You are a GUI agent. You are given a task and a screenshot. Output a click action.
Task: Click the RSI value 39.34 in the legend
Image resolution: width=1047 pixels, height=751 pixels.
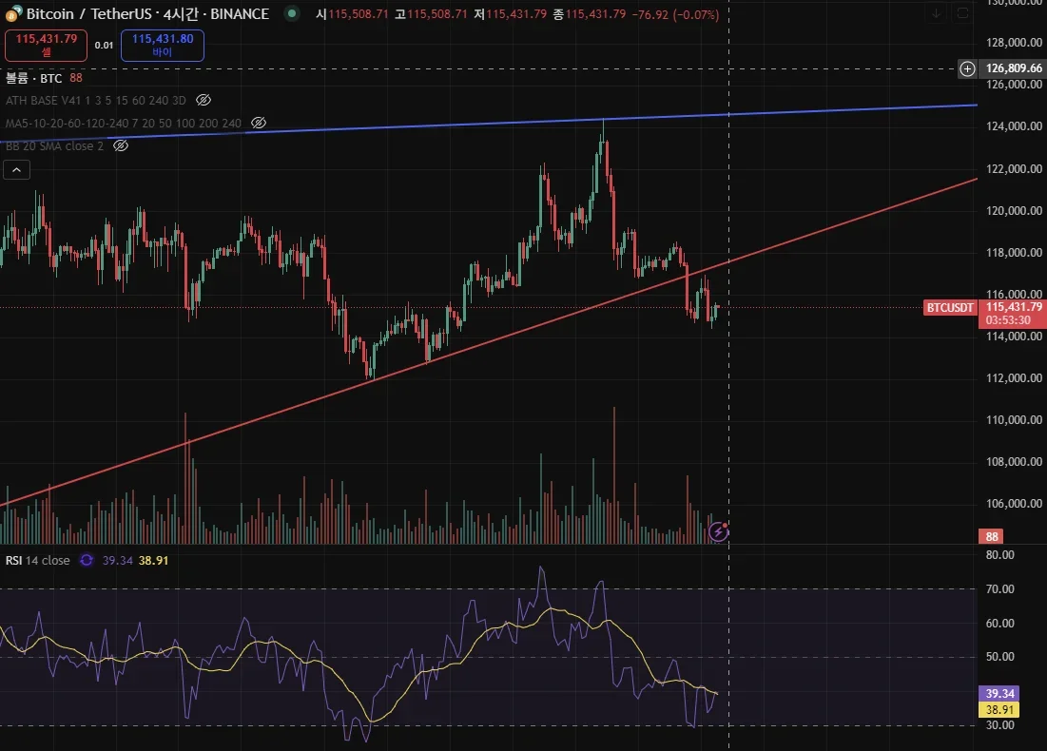pyautogui.click(x=118, y=560)
